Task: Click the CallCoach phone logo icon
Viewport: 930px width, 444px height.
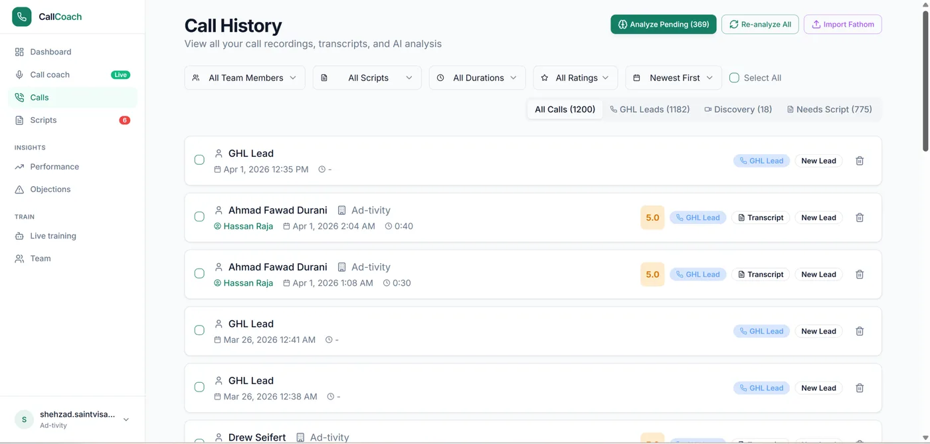Action: pyautogui.click(x=22, y=17)
